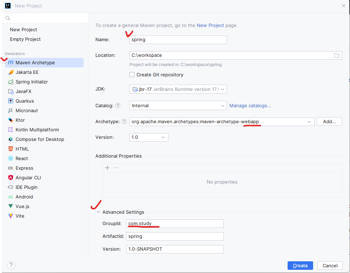Follow the New Project page link
Image resolution: width=350 pixels, height=273 pixels.
(x=210, y=26)
